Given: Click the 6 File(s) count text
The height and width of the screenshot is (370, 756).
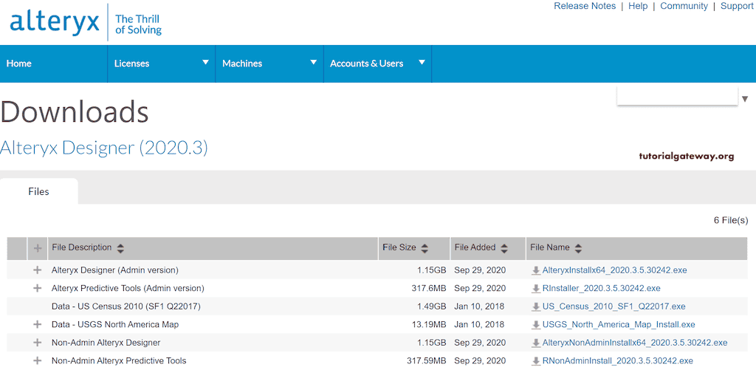Looking at the screenshot, I should 731,221.
